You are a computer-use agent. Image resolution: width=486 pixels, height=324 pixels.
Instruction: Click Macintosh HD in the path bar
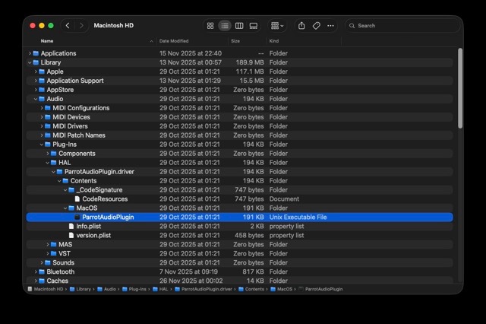tap(49, 289)
